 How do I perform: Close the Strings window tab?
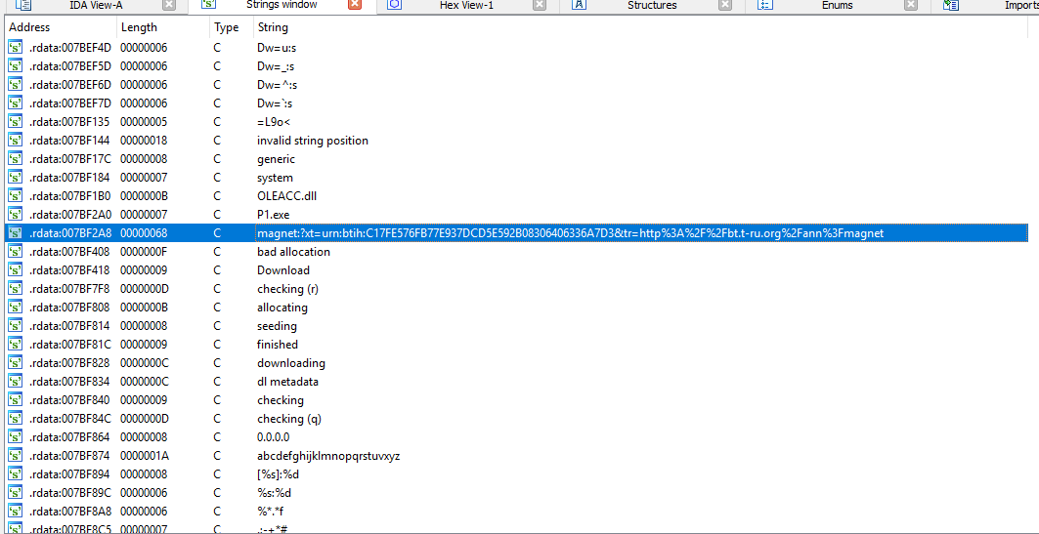[x=355, y=5]
